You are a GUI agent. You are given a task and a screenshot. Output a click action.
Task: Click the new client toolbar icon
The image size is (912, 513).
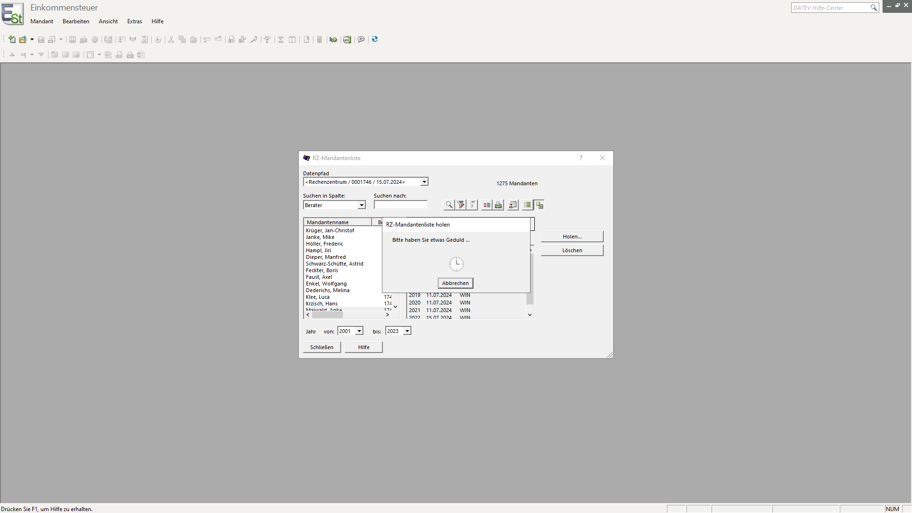tap(12, 39)
